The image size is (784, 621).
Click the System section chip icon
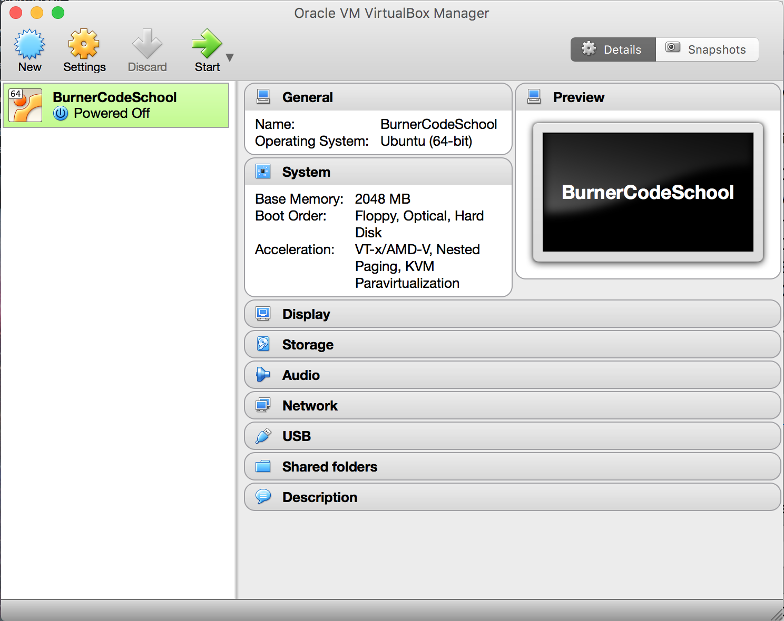(263, 172)
